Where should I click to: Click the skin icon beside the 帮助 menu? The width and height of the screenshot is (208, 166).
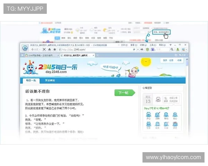171,45
